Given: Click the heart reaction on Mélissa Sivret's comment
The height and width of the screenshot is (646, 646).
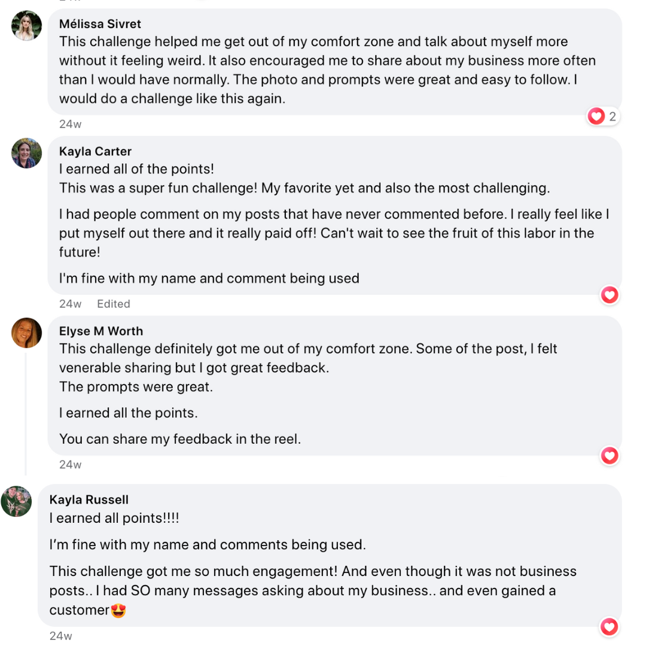Looking at the screenshot, I should [x=596, y=116].
